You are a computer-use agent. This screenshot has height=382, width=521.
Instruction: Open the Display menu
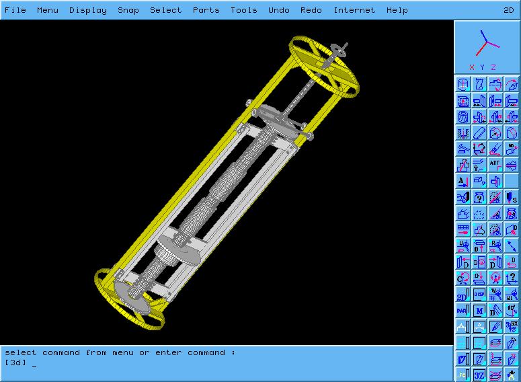(87, 10)
